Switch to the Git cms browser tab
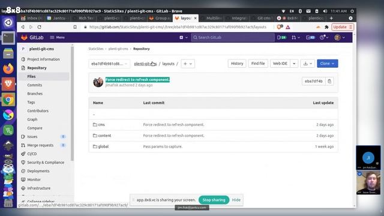 262,18
